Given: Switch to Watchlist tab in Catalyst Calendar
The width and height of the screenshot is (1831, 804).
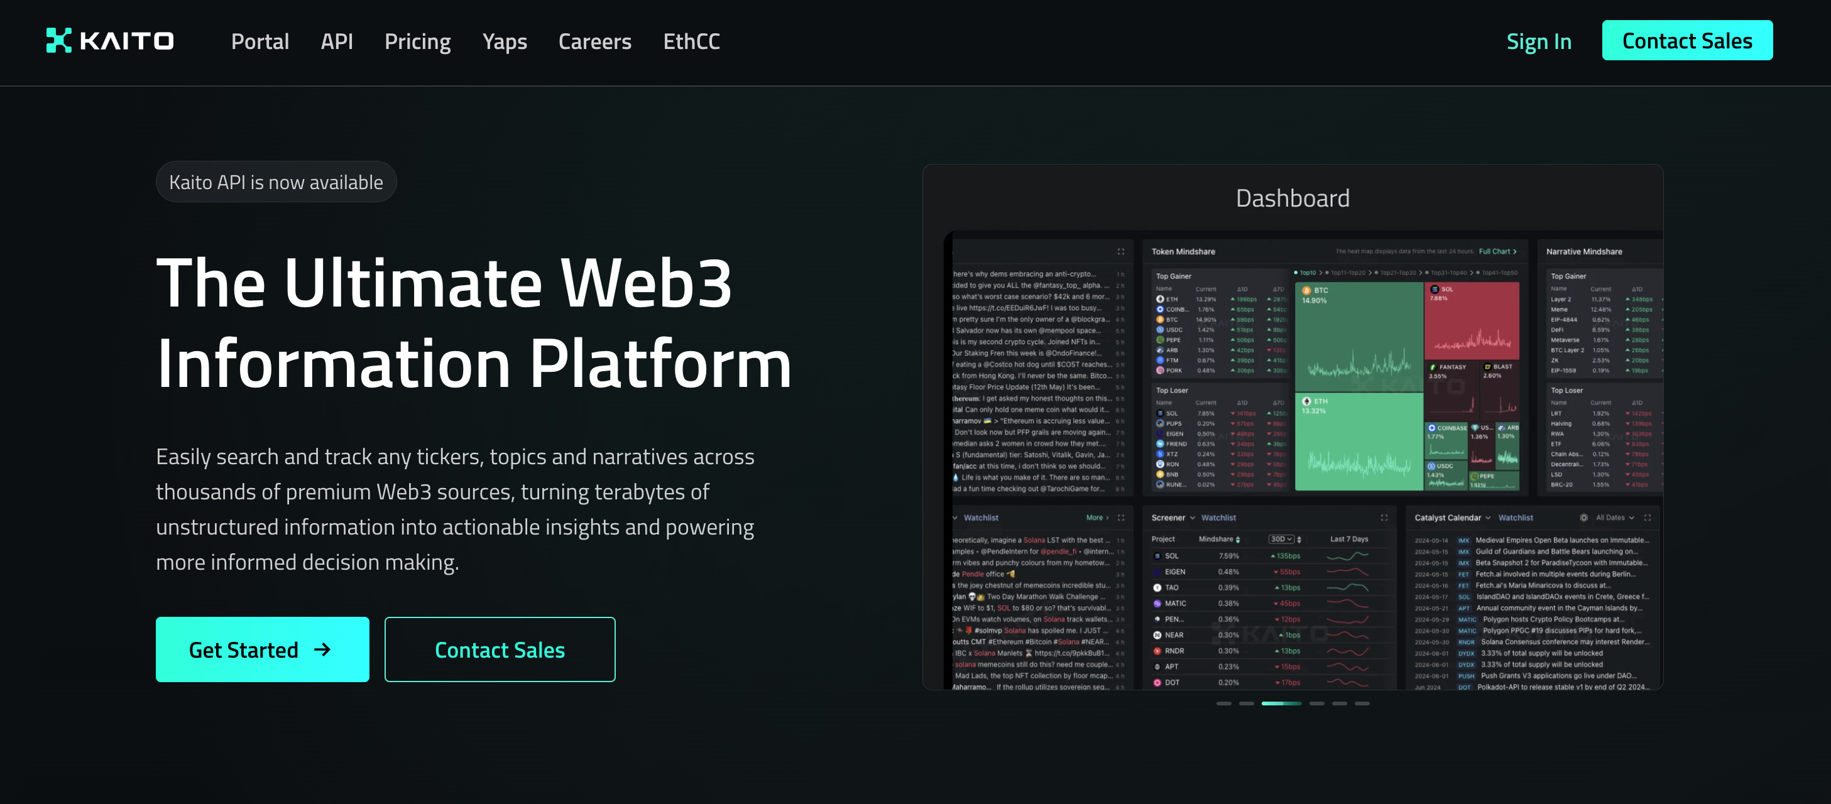Looking at the screenshot, I should (x=1516, y=518).
